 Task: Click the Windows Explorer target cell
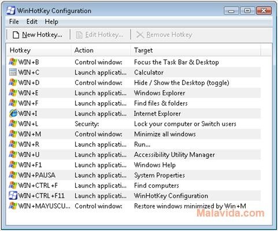pyautogui.click(x=160, y=93)
